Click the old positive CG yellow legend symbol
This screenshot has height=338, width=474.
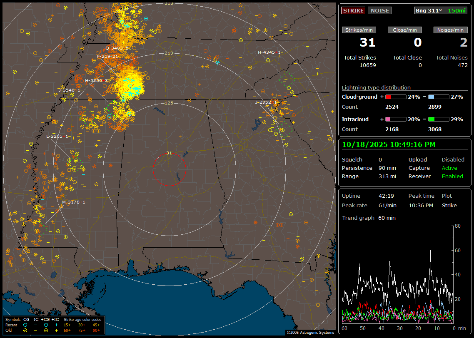[x=46, y=330]
